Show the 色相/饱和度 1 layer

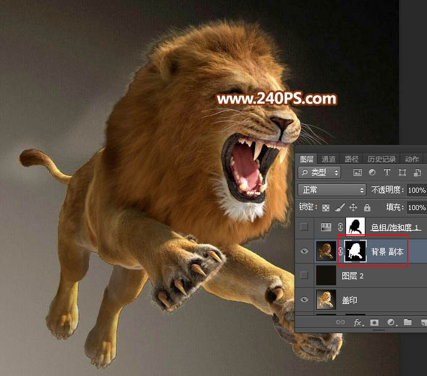coord(304,226)
